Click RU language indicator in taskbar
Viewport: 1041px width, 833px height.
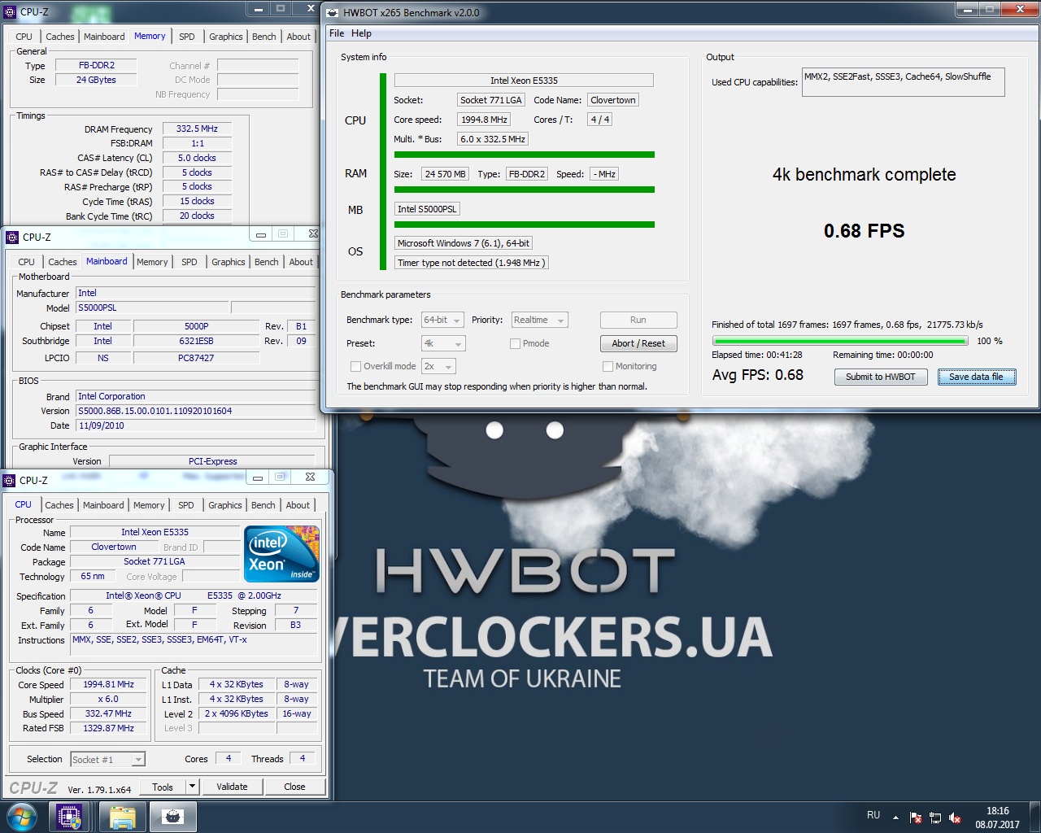[873, 815]
